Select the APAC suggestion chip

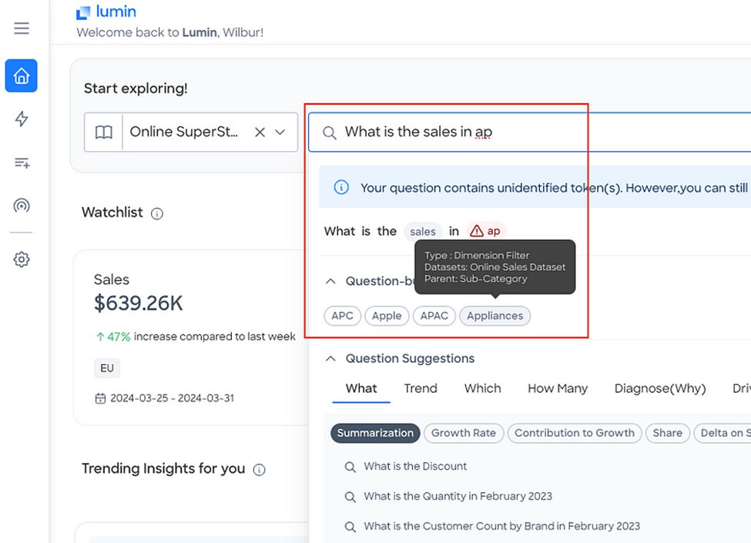(x=434, y=316)
